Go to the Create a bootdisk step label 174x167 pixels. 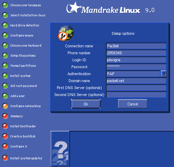click(x=23, y=136)
